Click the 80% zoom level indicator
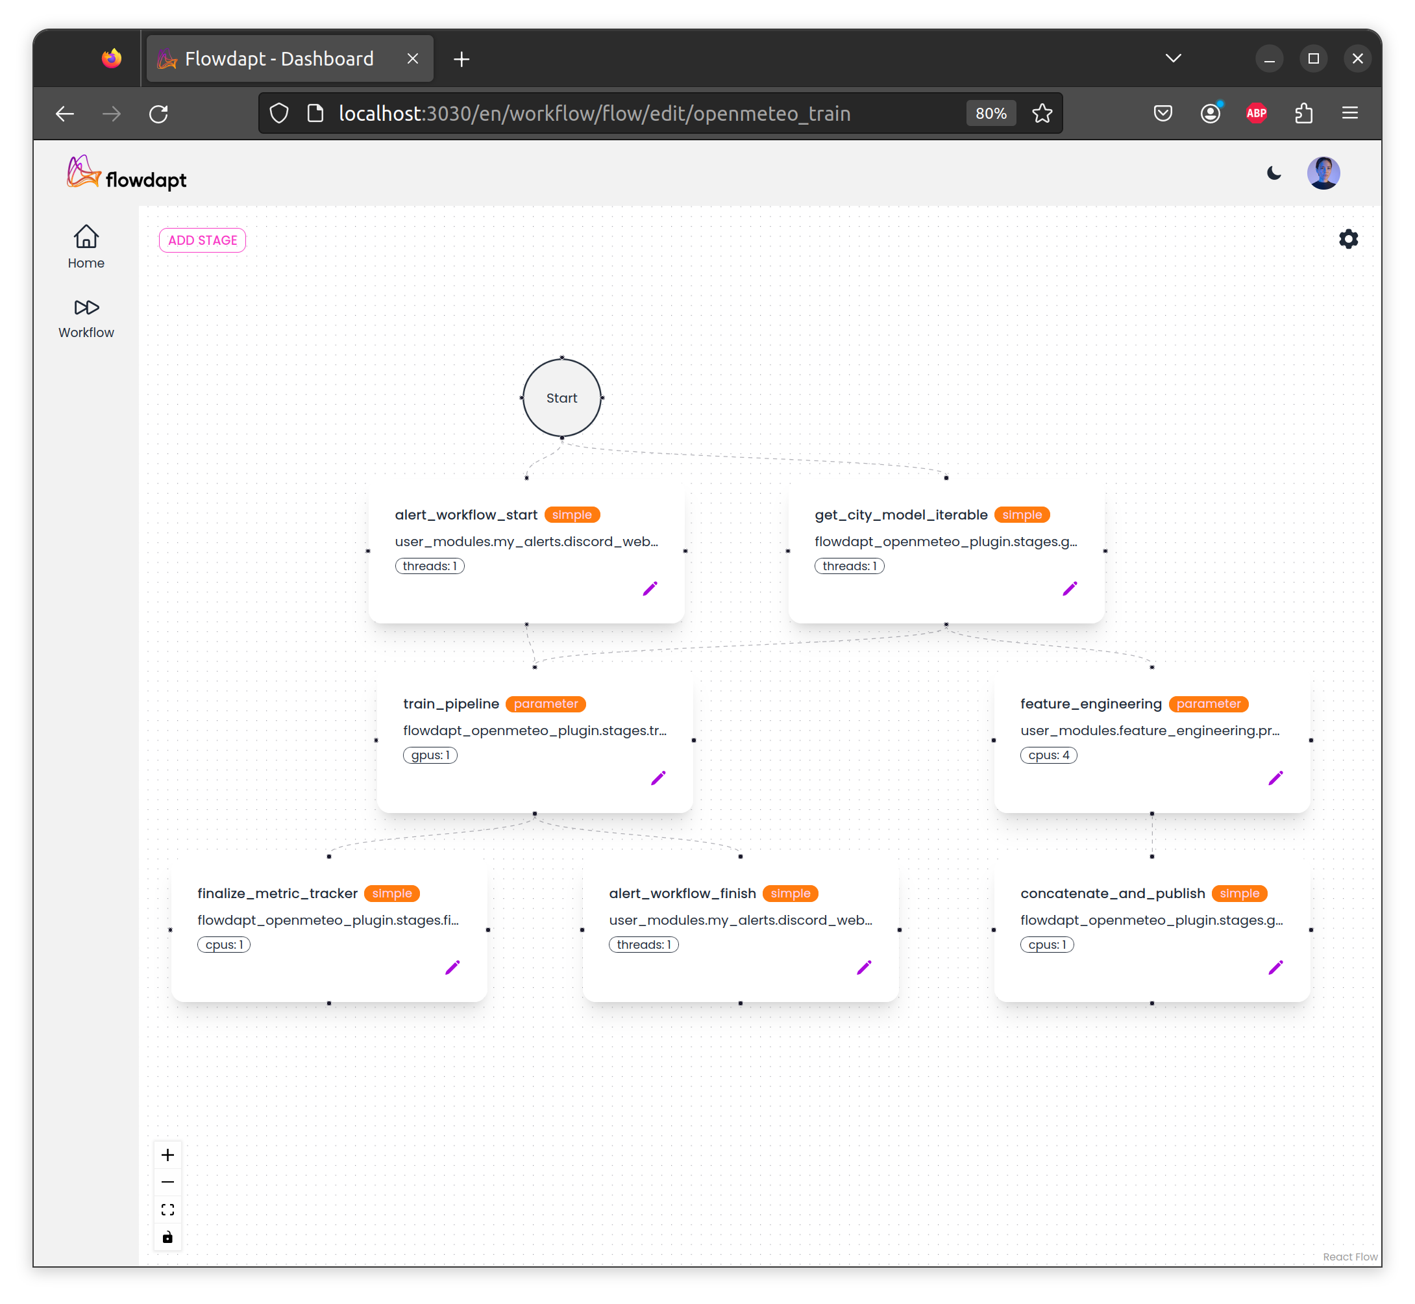 click(991, 113)
